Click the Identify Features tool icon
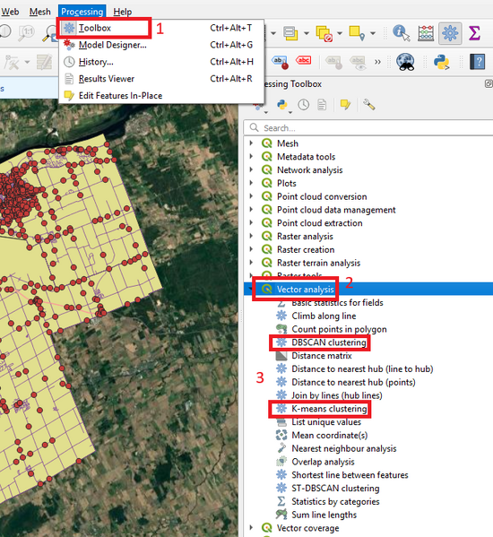 (x=402, y=33)
